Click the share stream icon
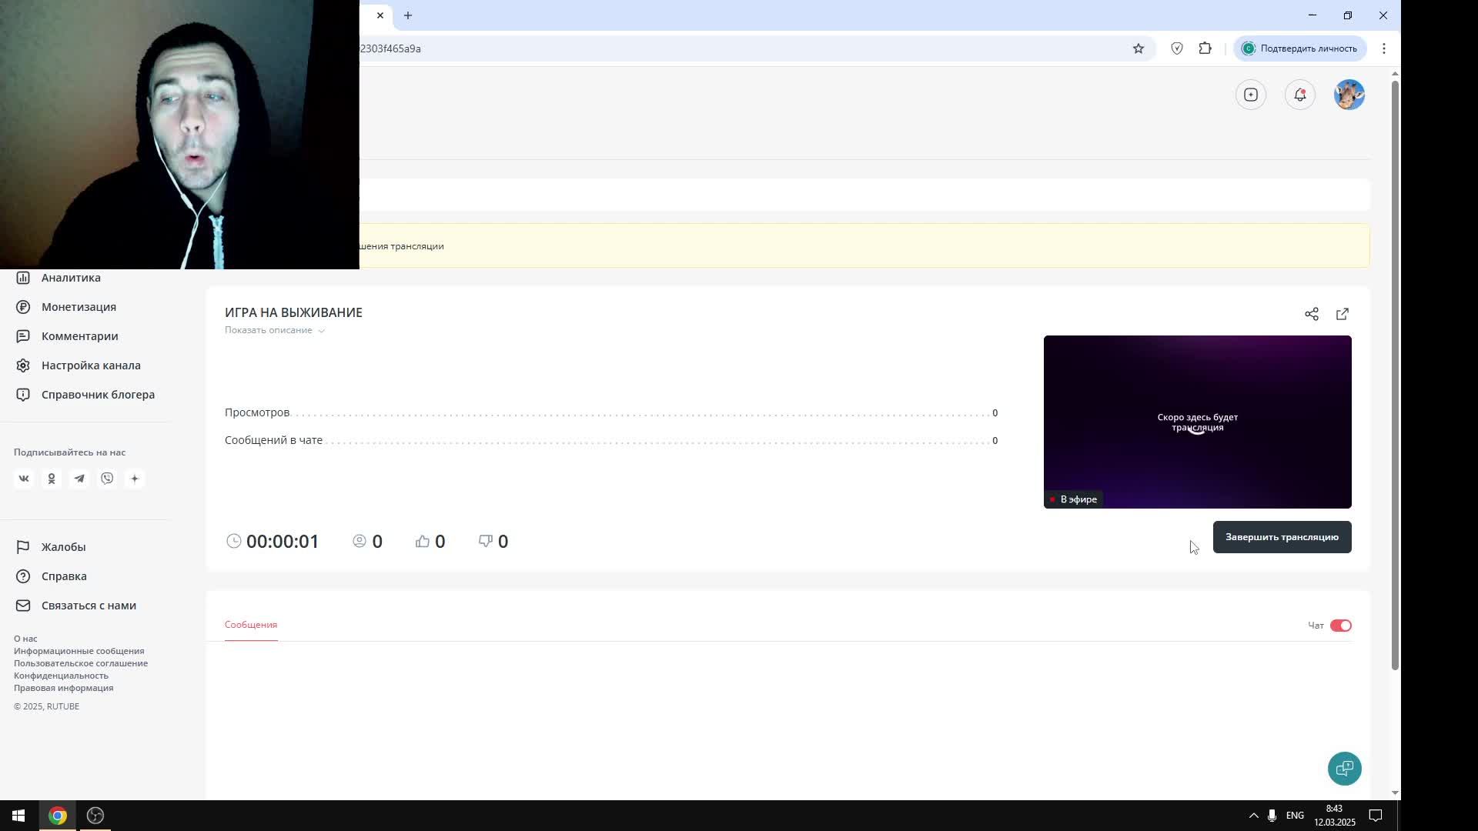The image size is (1478, 831). coord(1312,314)
